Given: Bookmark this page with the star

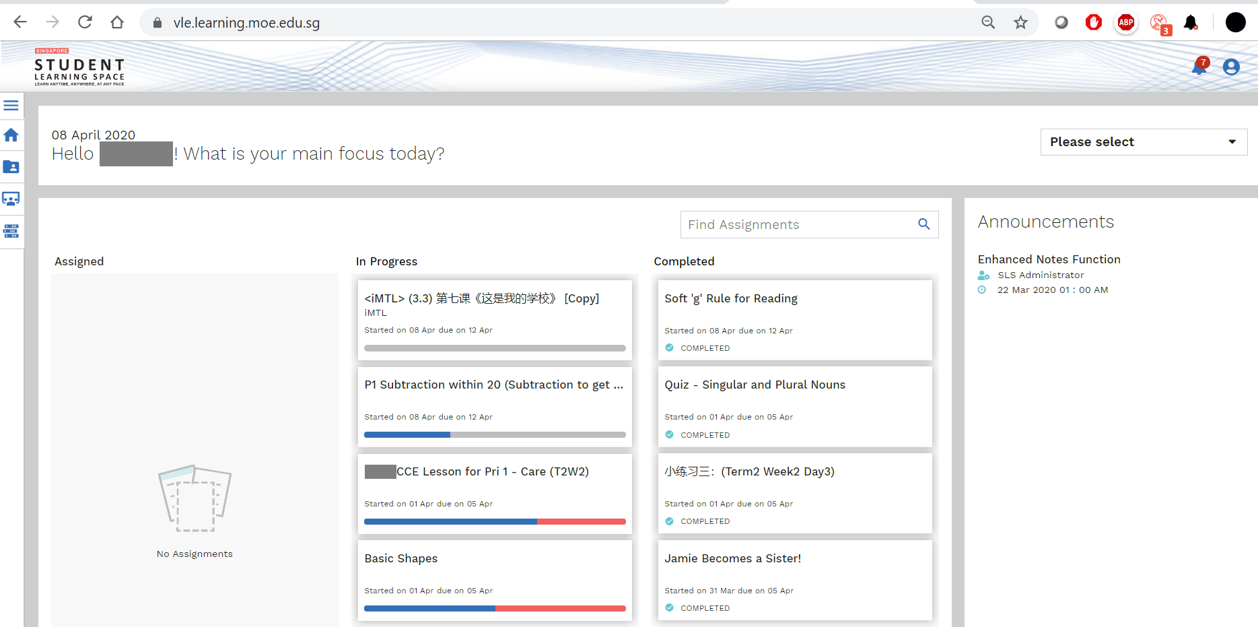Looking at the screenshot, I should (1021, 22).
